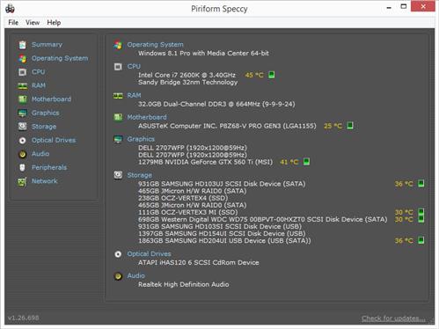Click 'Windows 8.1 Pro with Media Center 64-bit'

pos(203,54)
